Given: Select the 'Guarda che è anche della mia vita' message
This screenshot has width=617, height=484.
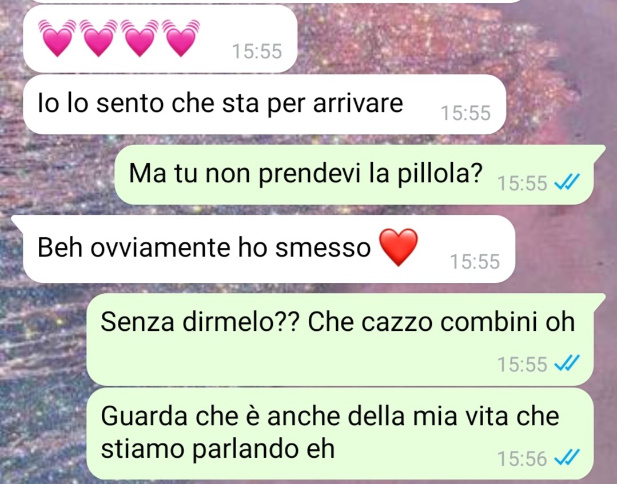Looking at the screenshot, I should pyautogui.click(x=340, y=434).
